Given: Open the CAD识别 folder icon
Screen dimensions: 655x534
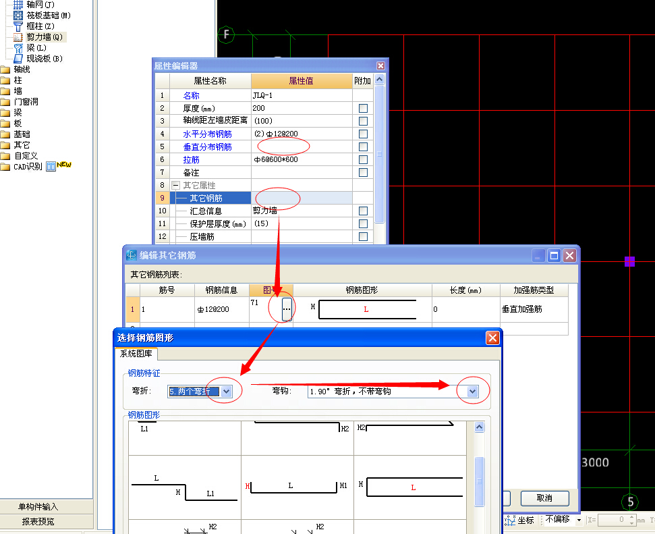Looking at the screenshot, I should [x=5, y=167].
